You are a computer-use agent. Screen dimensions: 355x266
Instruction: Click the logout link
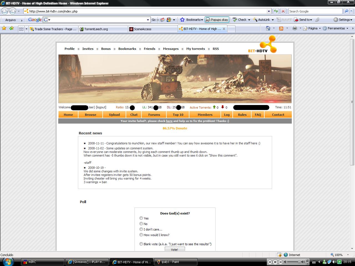101,107
